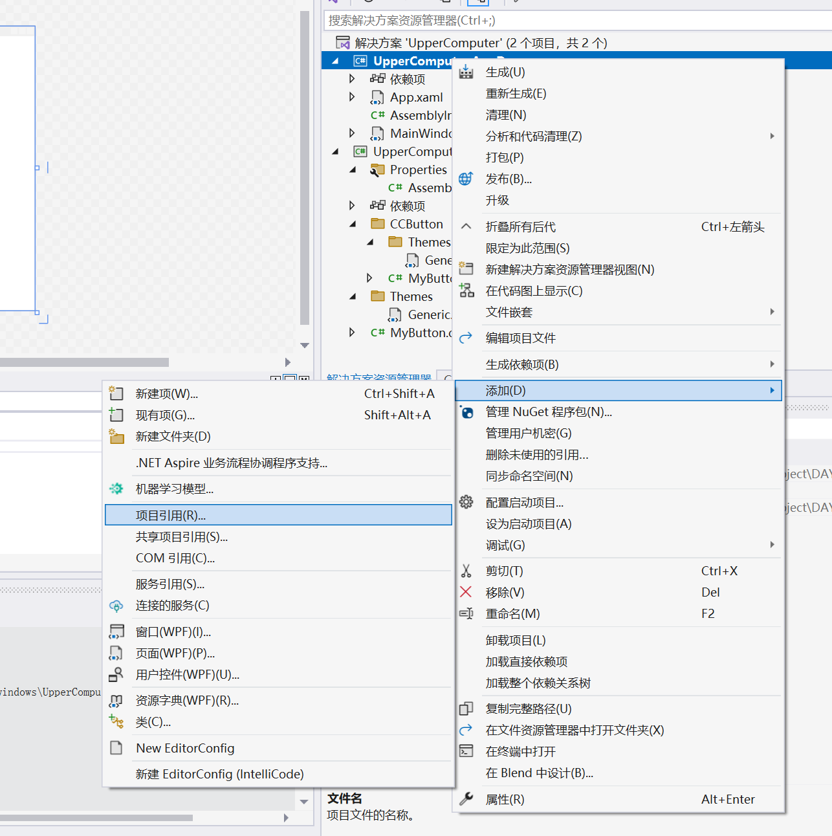Screen dimensions: 832x836
Task: Click the Existing Item (现有项) icon
Action: (x=116, y=415)
